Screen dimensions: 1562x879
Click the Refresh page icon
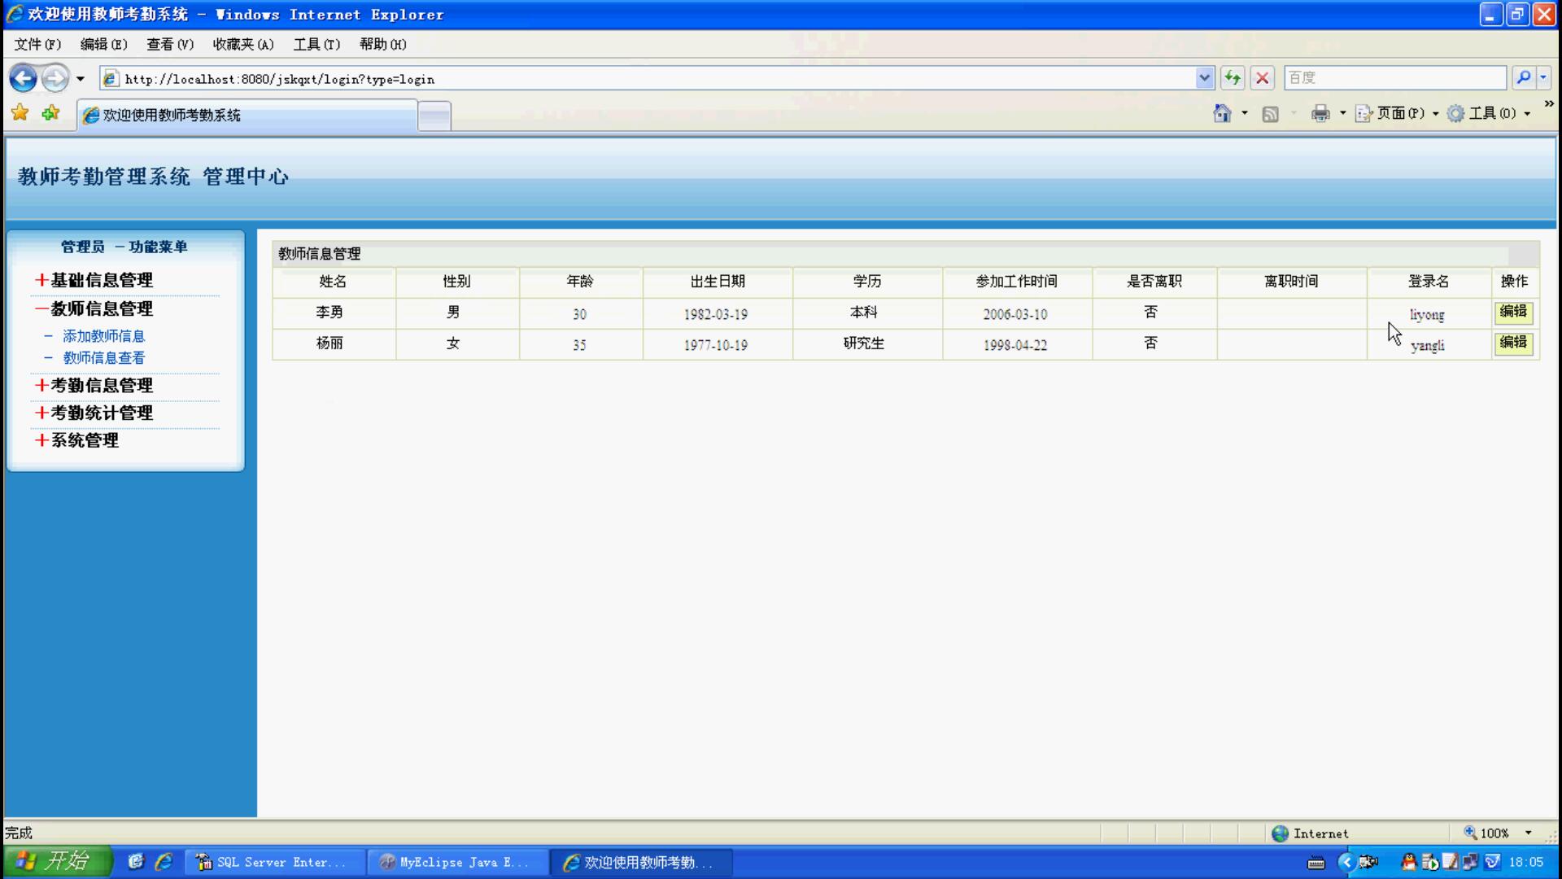point(1233,78)
